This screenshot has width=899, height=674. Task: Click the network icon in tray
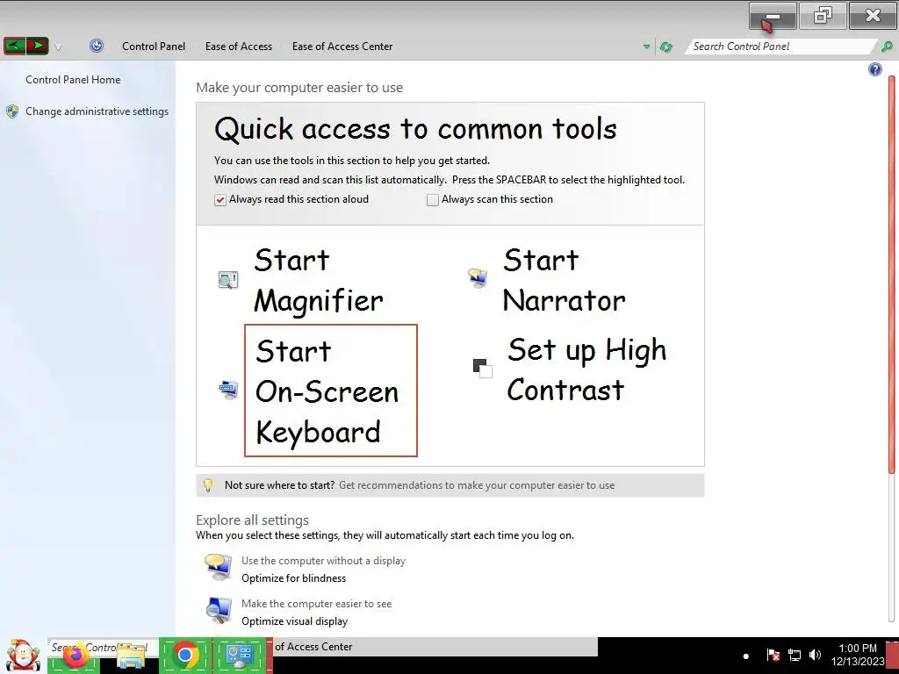(x=794, y=655)
